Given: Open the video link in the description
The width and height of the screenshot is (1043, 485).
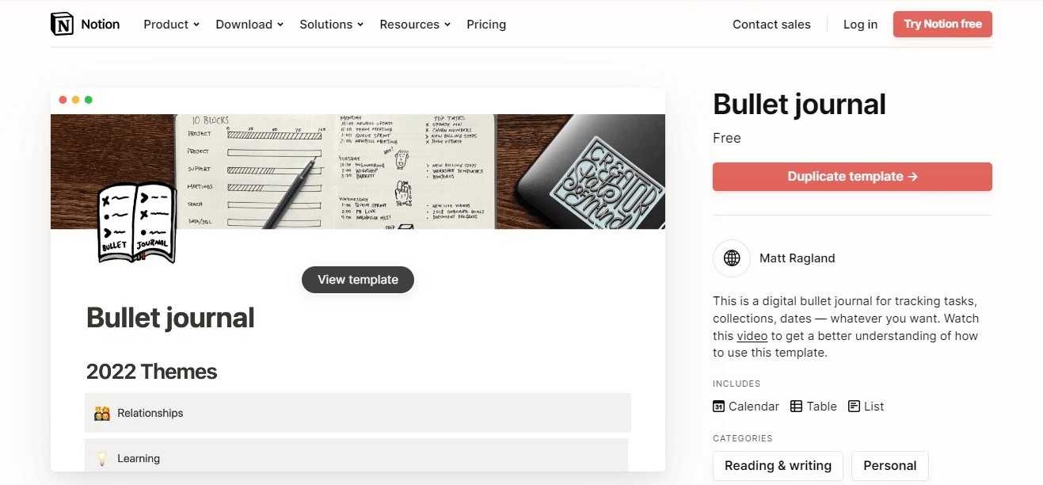Looking at the screenshot, I should click(x=751, y=335).
